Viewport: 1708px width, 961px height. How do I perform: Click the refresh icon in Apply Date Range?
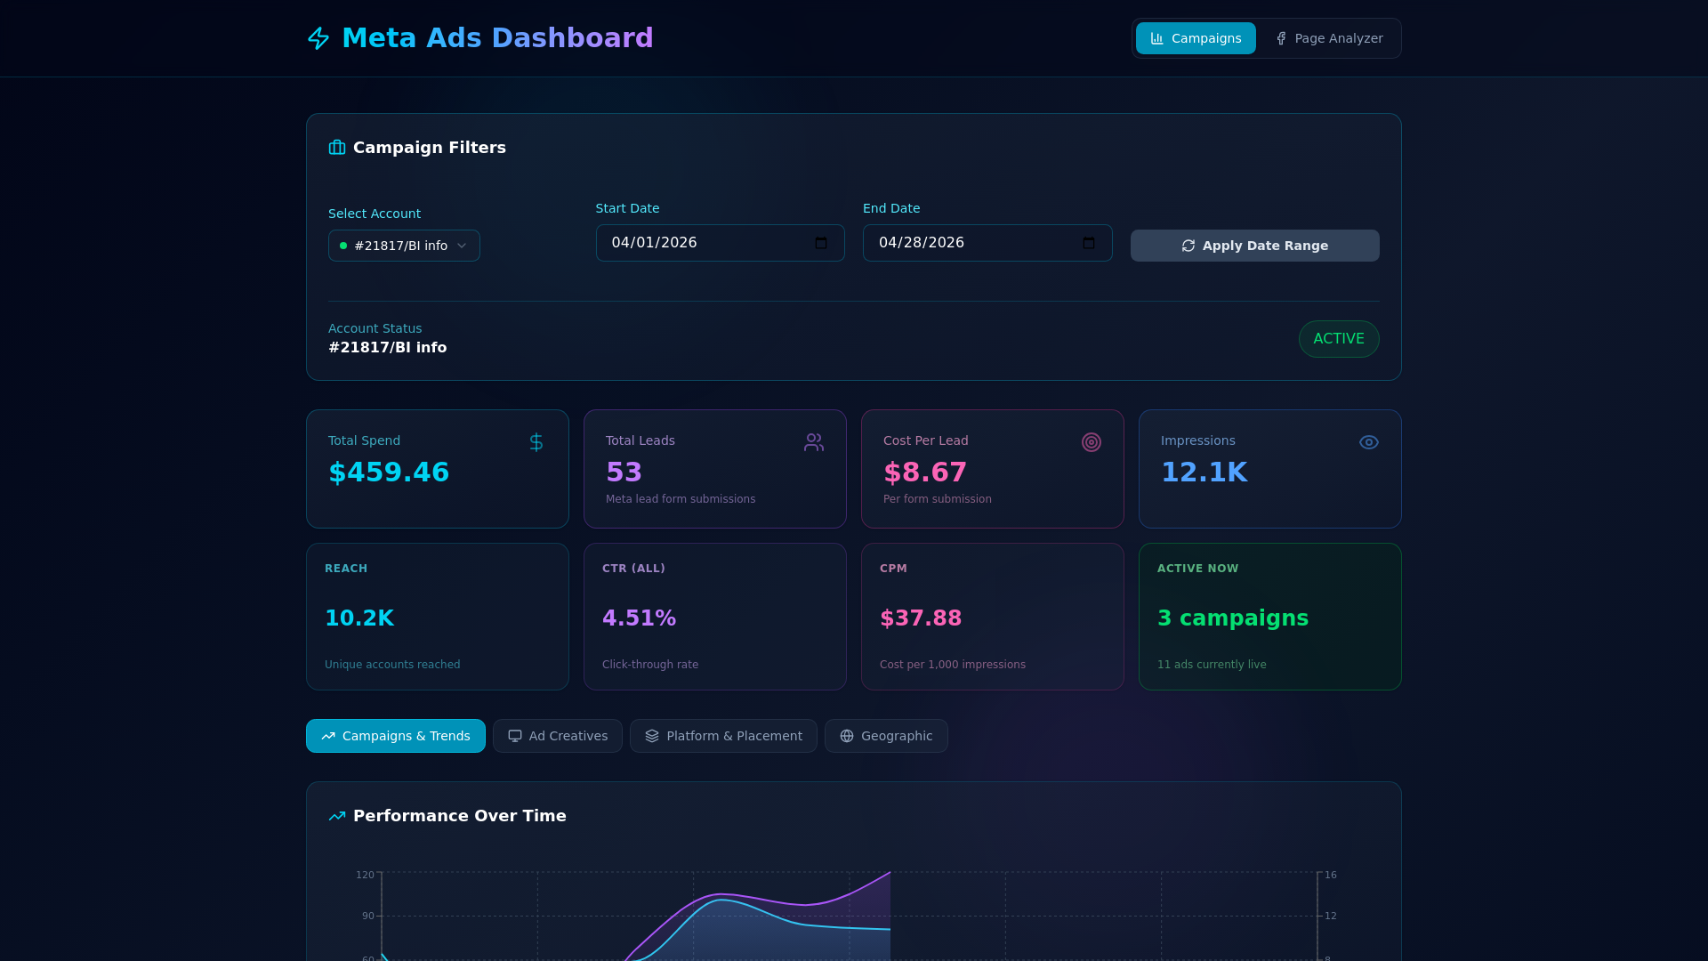coord(1188,246)
